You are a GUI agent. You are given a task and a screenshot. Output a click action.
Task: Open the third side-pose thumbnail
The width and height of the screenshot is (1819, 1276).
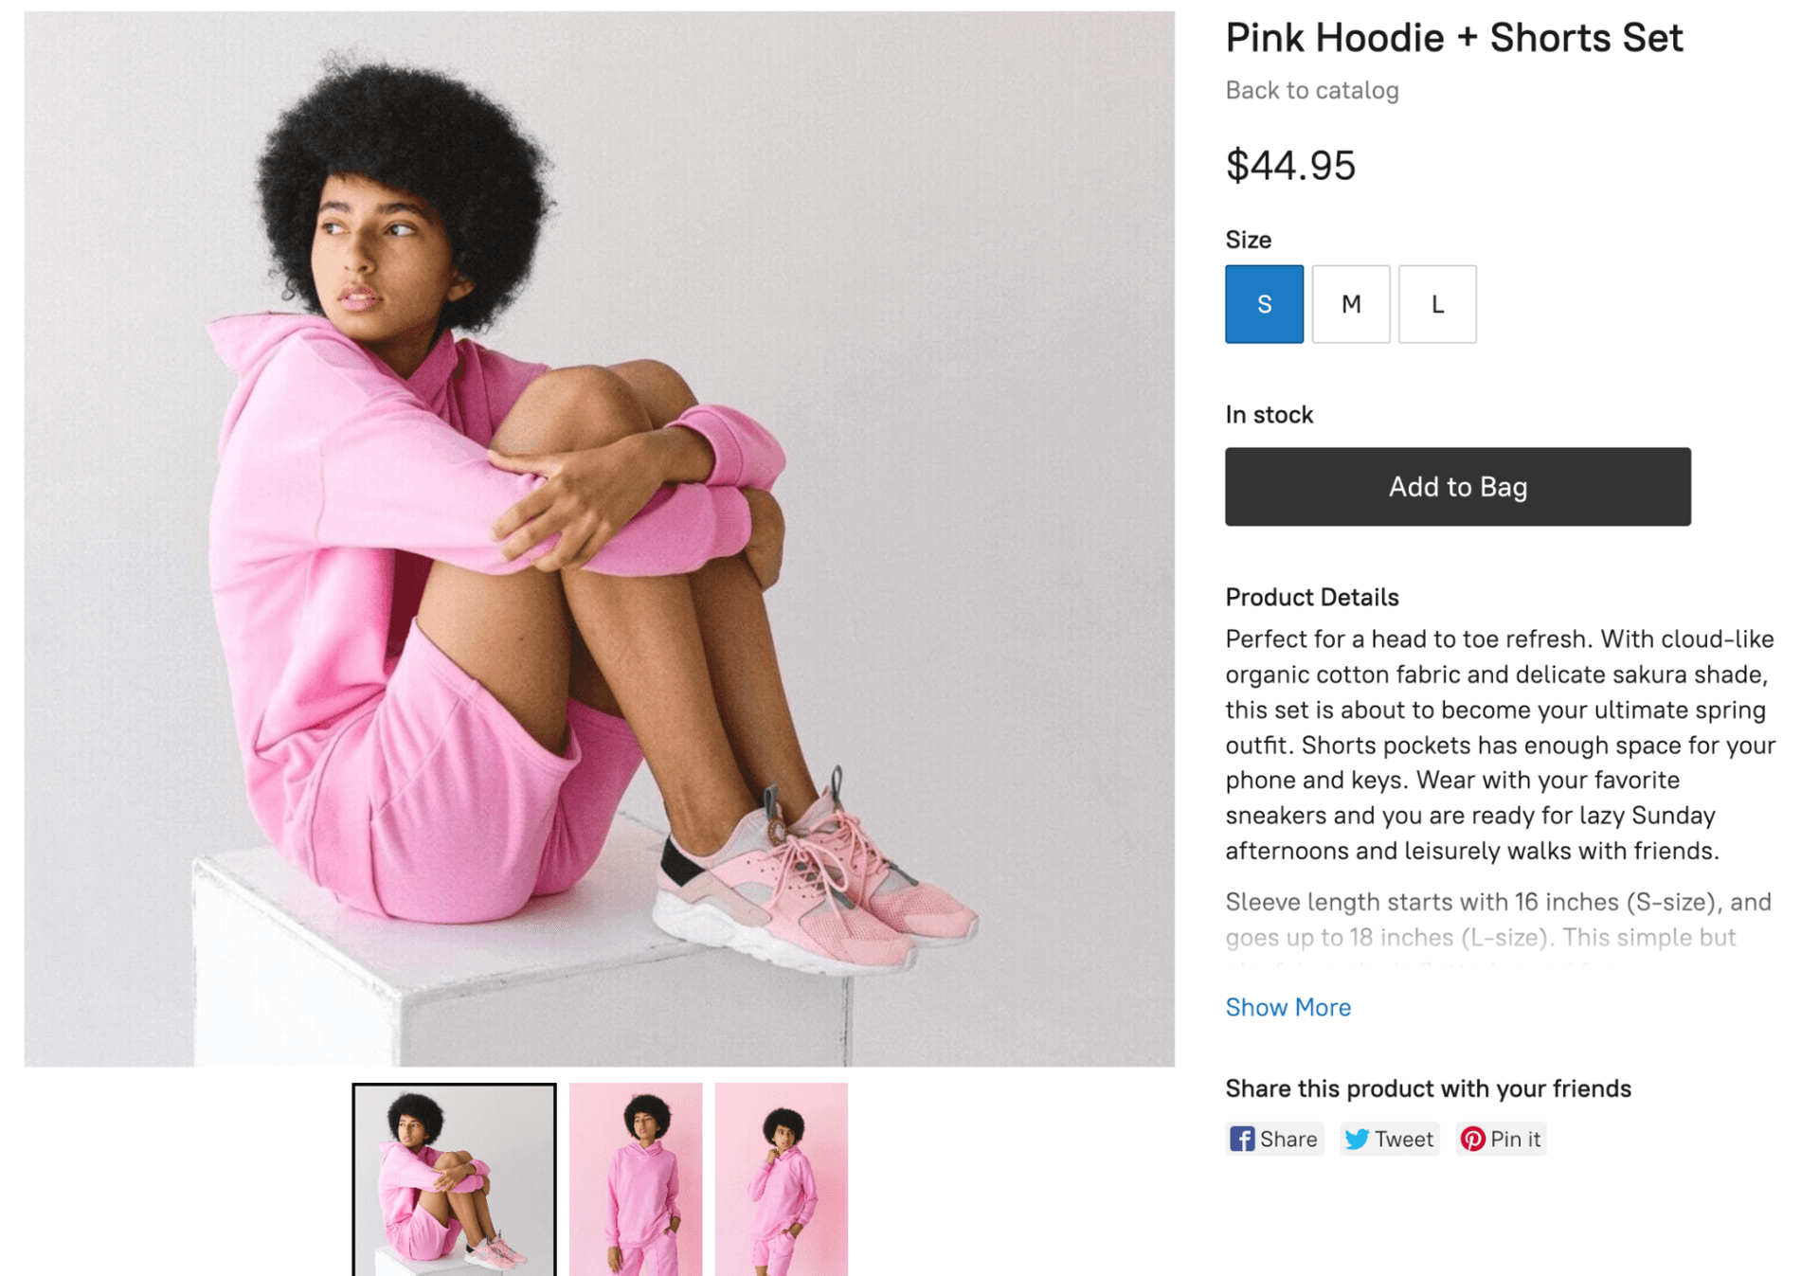tap(781, 1179)
